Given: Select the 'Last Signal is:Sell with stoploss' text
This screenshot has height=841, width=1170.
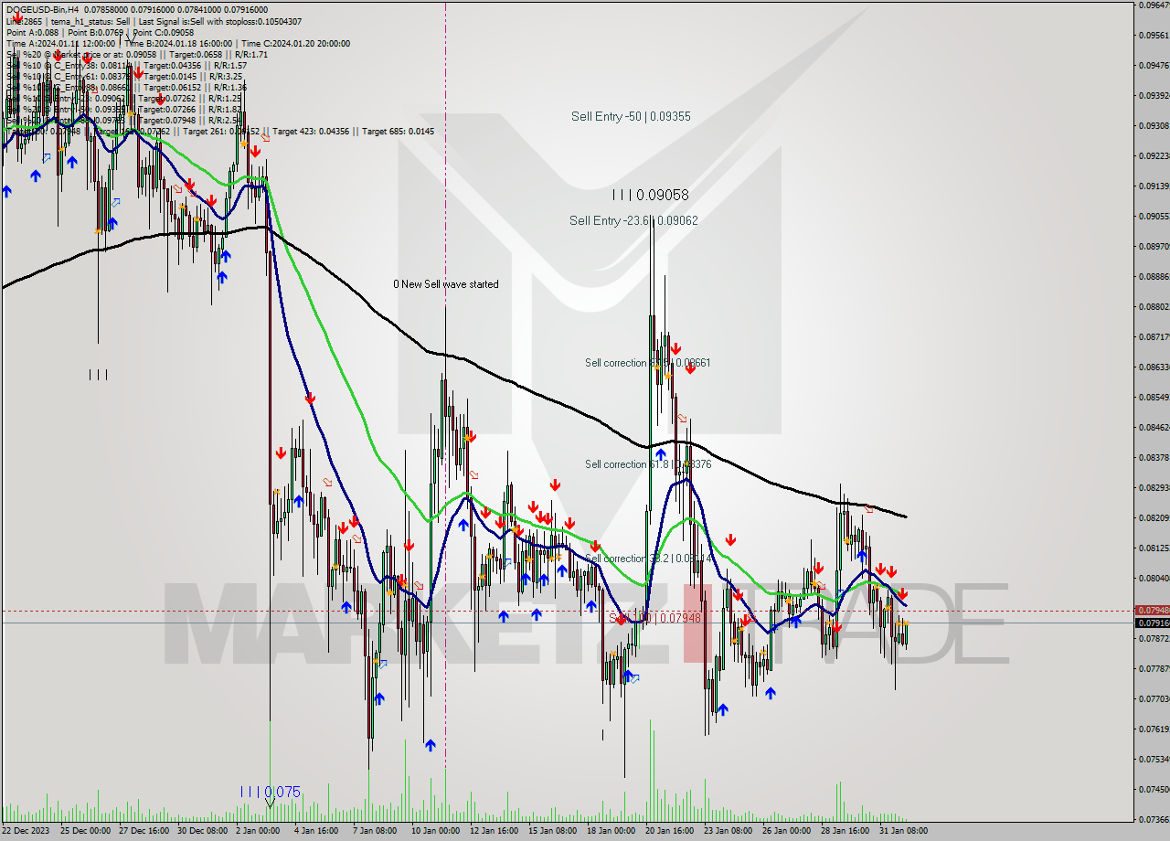Looking at the screenshot, I should tap(196, 21).
